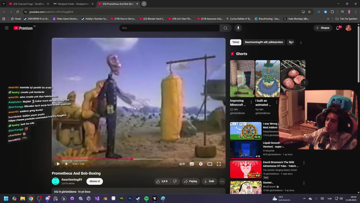Open the Gmail bookmark
Screen dimensions: 360x203
tap(16, 19)
